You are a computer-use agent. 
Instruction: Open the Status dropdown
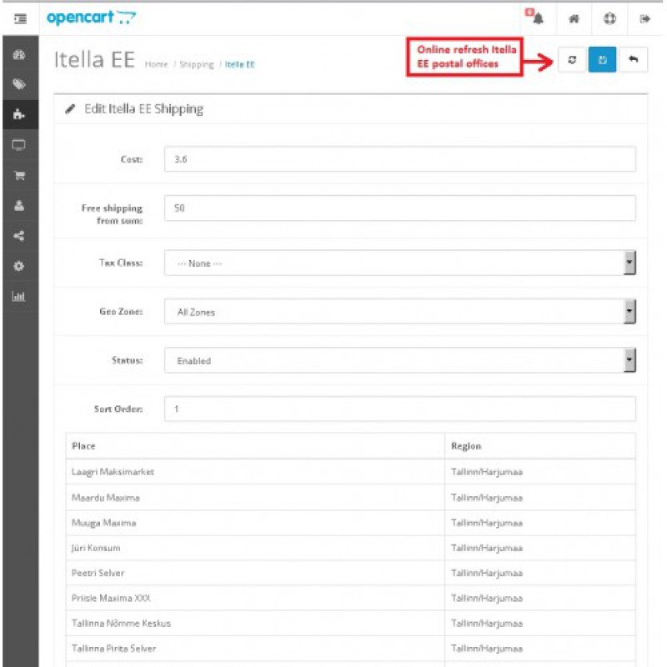[400, 360]
